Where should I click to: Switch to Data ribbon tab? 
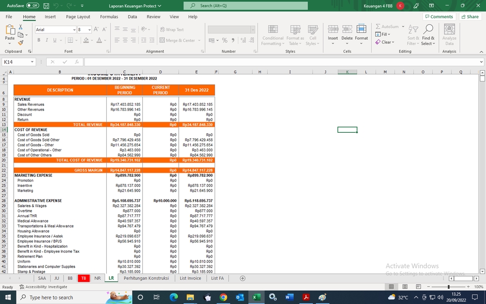pos(132,17)
